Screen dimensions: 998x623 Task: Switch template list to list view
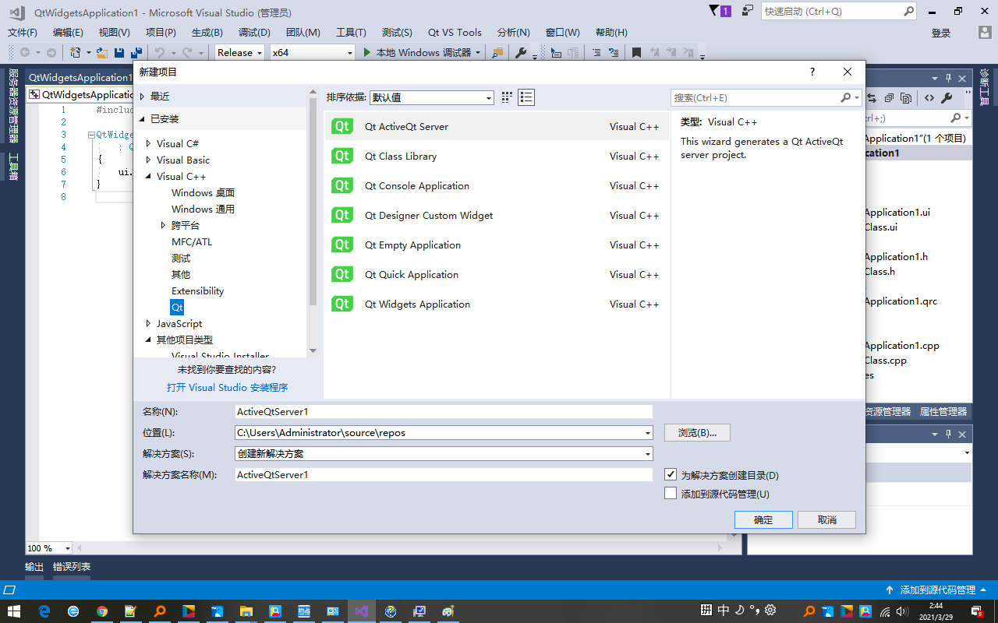[526, 97]
